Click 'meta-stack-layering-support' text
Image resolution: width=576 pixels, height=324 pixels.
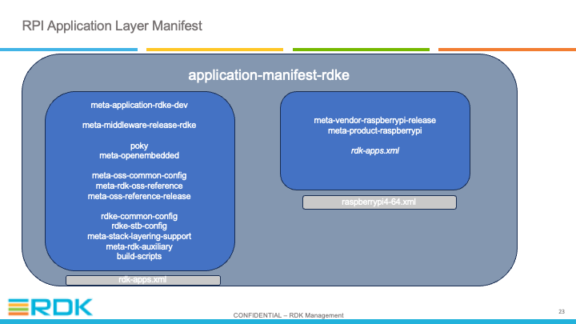[139, 236]
